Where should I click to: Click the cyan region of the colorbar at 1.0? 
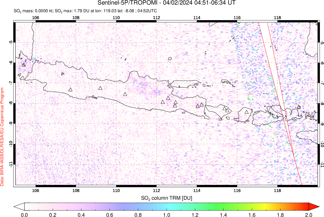coord(167,206)
